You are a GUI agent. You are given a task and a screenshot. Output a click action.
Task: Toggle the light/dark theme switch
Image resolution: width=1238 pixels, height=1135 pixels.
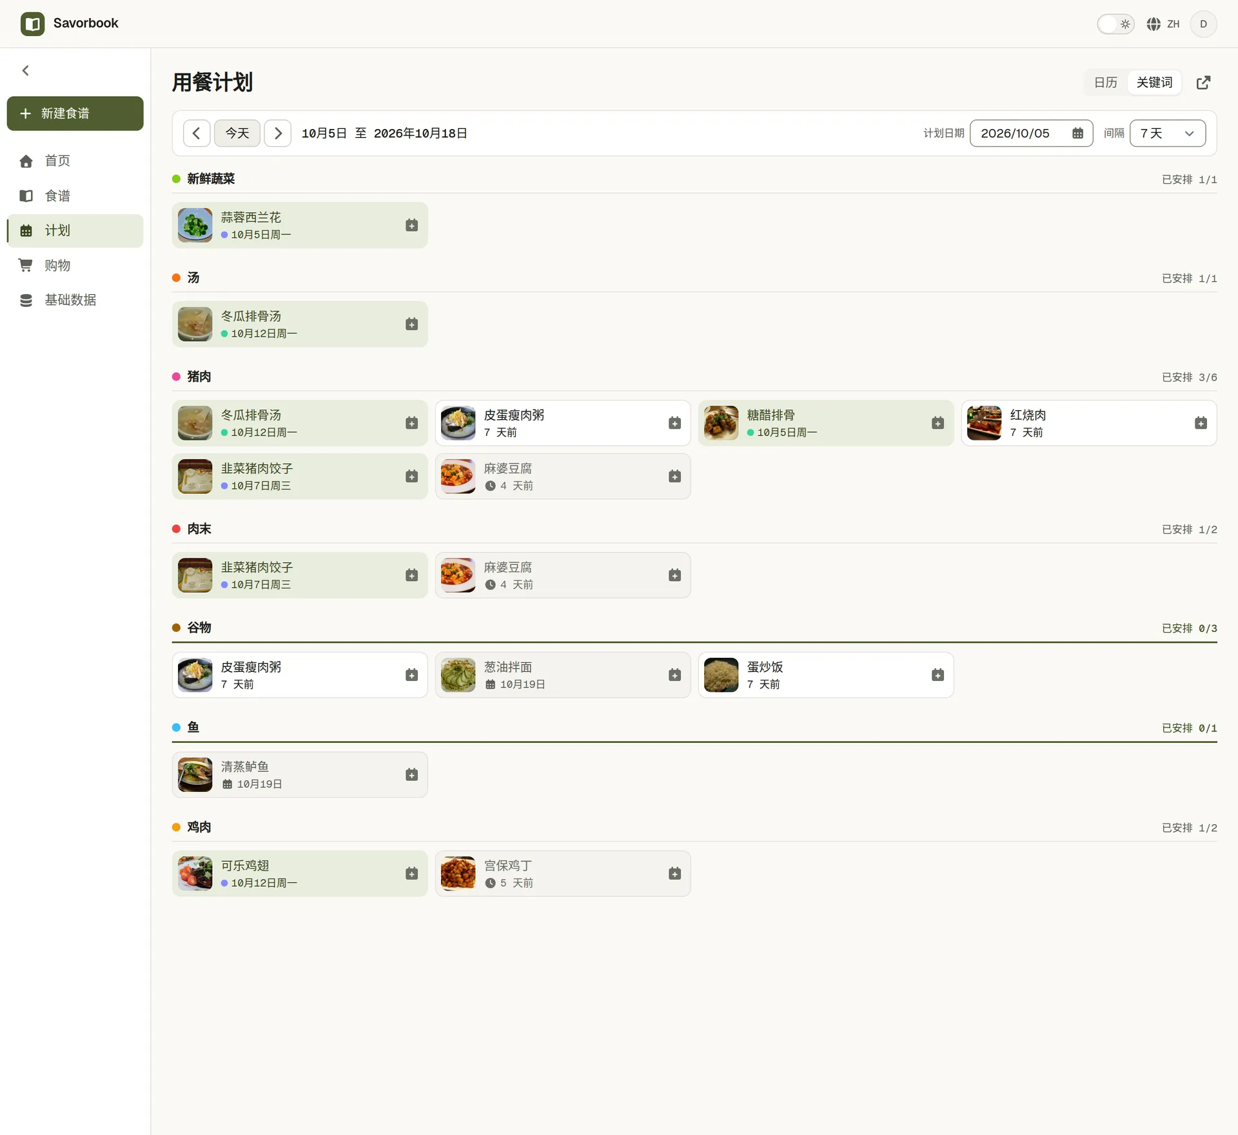coord(1115,24)
